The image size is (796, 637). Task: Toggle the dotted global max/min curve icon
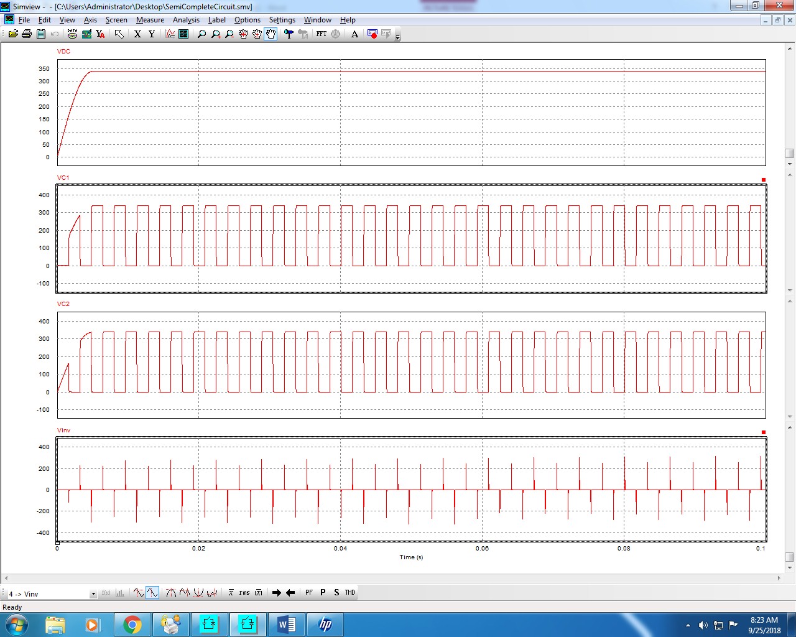click(x=139, y=593)
